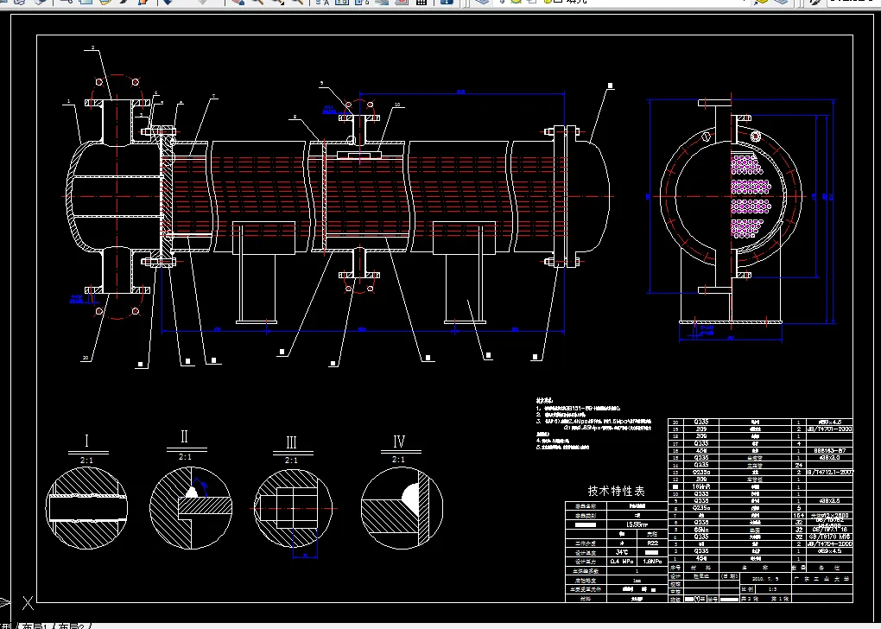
Task: Select the GB/T6170 M16 remark cell
Action: pyautogui.click(x=830, y=537)
